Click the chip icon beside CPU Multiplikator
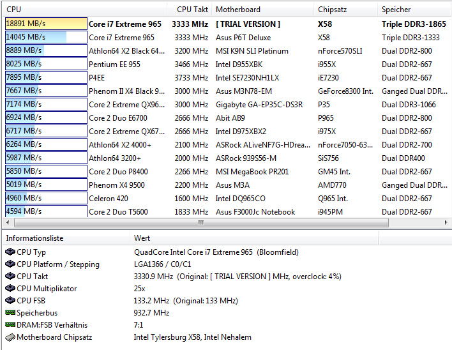This screenshot has width=452, height=350. click(10, 288)
